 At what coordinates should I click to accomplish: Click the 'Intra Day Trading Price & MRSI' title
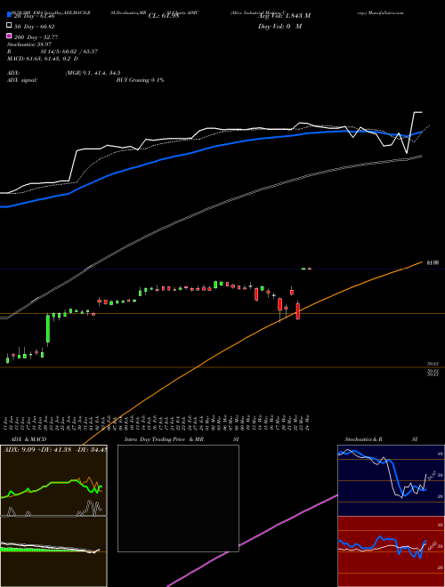[182, 439]
